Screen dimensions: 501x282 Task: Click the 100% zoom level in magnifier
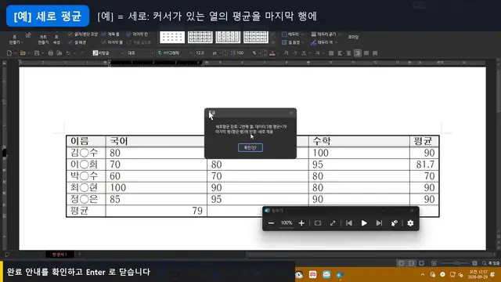pyautogui.click(x=287, y=222)
